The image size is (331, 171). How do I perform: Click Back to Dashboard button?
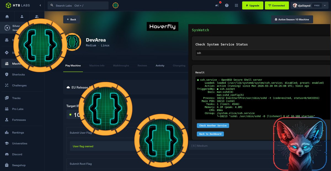(x=210, y=134)
